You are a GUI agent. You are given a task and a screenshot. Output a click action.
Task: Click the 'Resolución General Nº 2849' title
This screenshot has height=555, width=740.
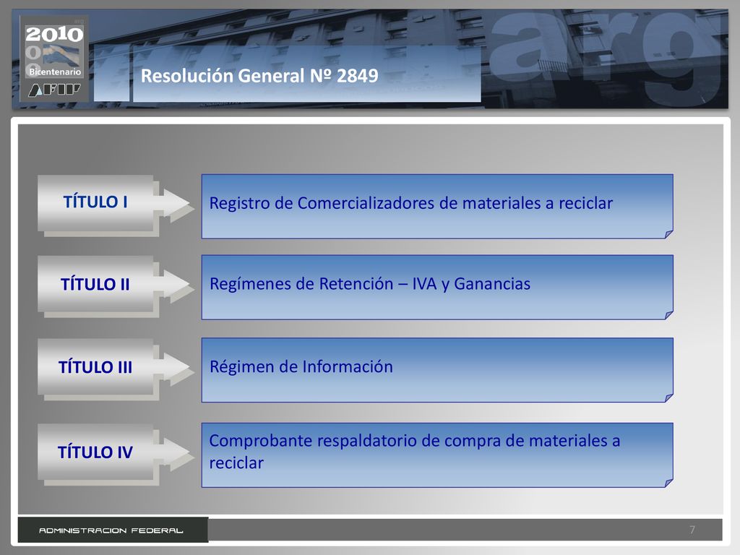tap(259, 76)
